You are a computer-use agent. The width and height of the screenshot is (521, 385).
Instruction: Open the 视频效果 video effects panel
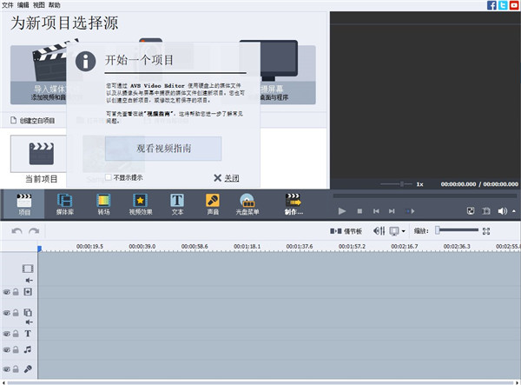pyautogui.click(x=141, y=203)
